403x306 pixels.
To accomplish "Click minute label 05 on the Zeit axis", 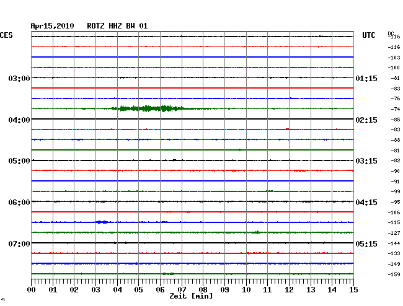I will 138,290.
